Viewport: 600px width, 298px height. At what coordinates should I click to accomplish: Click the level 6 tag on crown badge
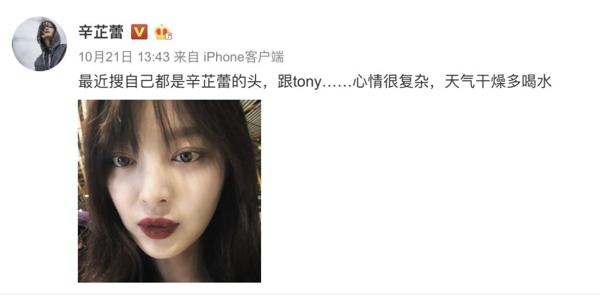point(168,36)
